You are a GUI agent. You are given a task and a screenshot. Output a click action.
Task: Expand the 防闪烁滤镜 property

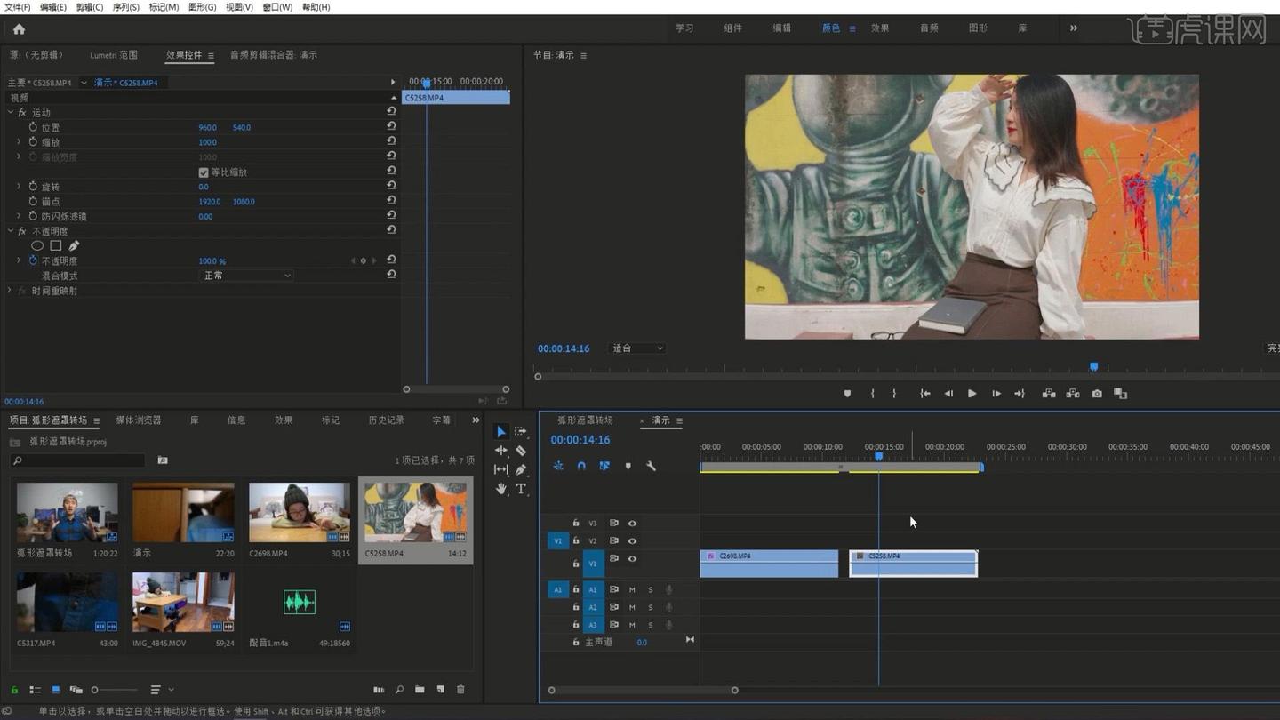click(19, 216)
